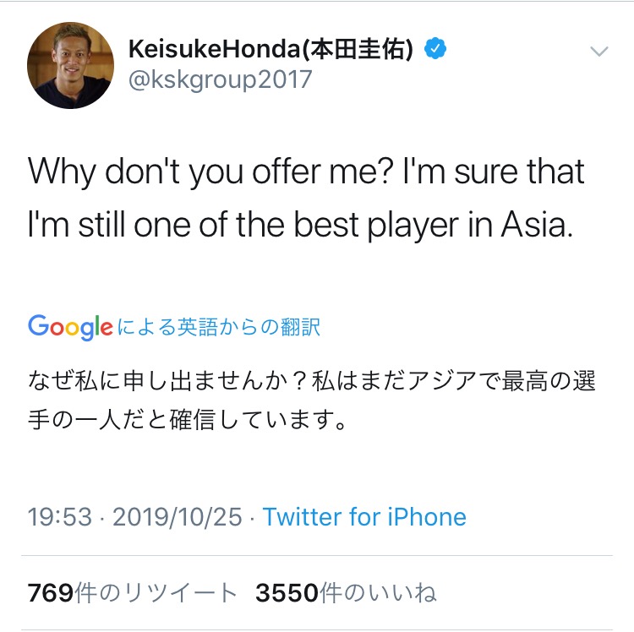The width and height of the screenshot is (634, 632).
Task: Open the KeisukeHonda(本田圭佑) display name
Action: (x=271, y=49)
